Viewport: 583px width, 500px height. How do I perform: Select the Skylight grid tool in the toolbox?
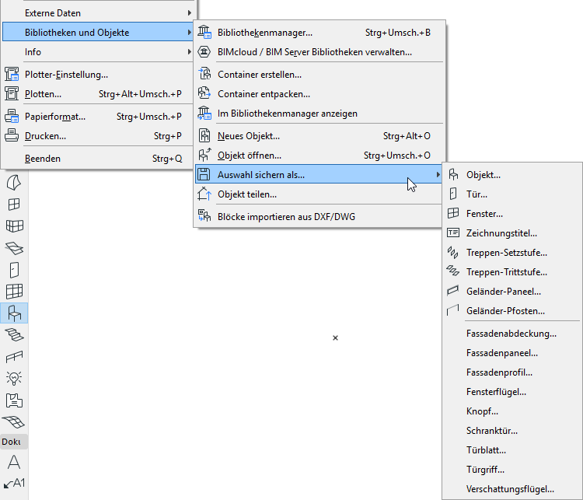(x=15, y=292)
